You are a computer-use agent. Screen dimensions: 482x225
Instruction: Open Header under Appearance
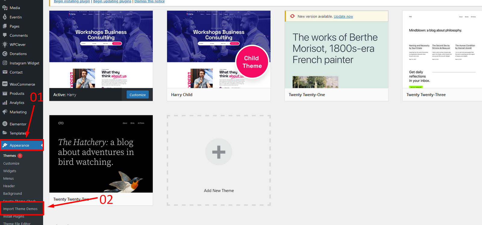pyautogui.click(x=9, y=186)
